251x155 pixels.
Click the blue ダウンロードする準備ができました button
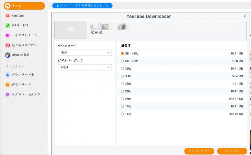(82, 6)
